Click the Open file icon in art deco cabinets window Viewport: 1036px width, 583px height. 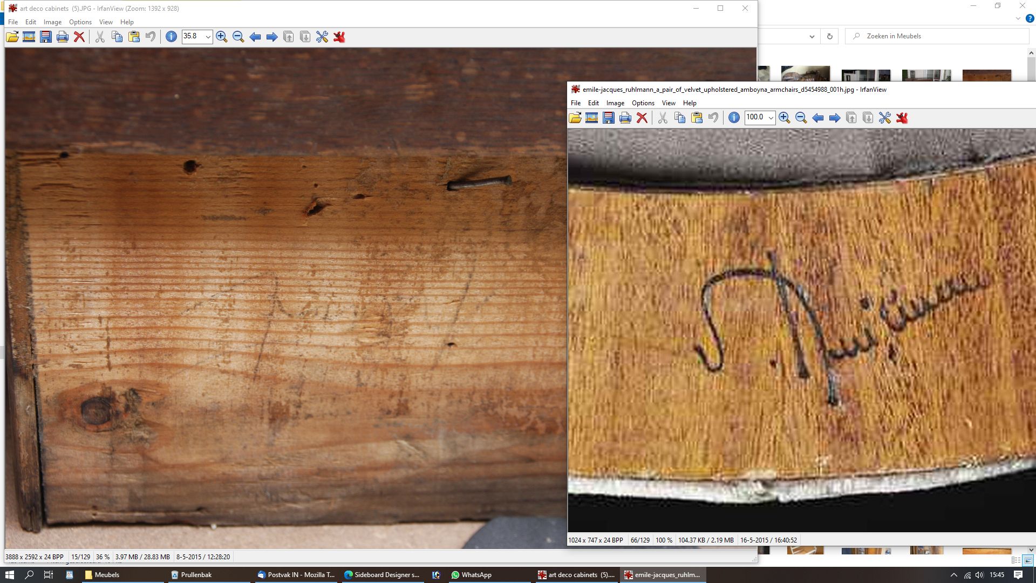pyautogui.click(x=12, y=37)
